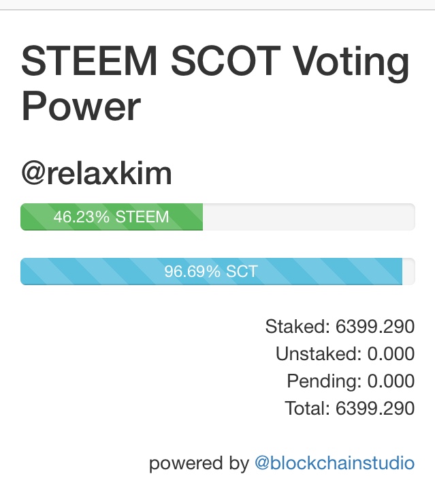Click the unfilled gray end of the SCT bar
The height and width of the screenshot is (485, 435).
(x=408, y=271)
